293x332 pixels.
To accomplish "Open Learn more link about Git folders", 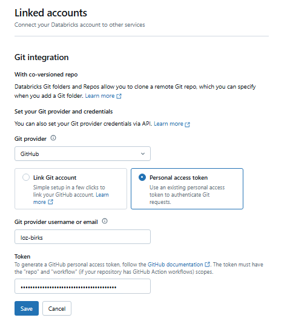I will (100, 96).
